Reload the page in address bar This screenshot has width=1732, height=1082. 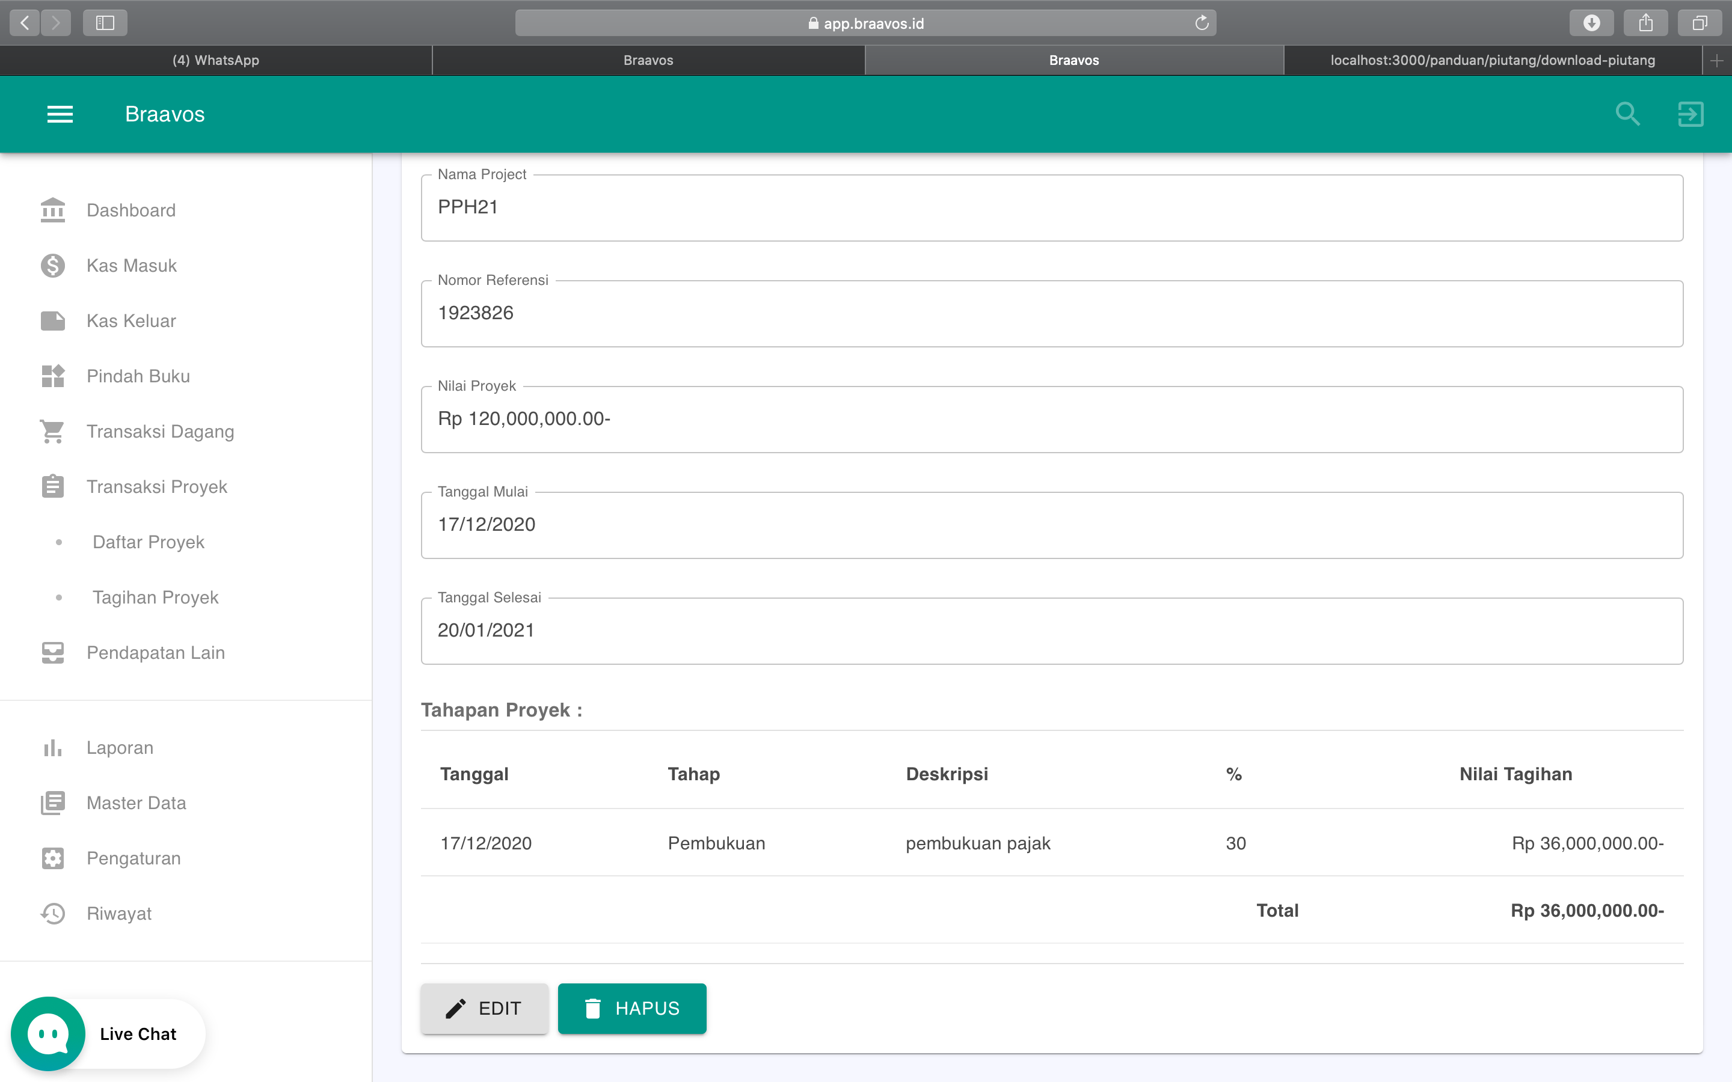coord(1202,23)
